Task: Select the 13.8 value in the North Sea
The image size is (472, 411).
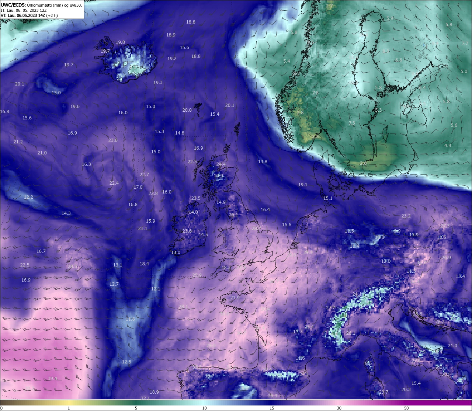Action: tap(263, 161)
